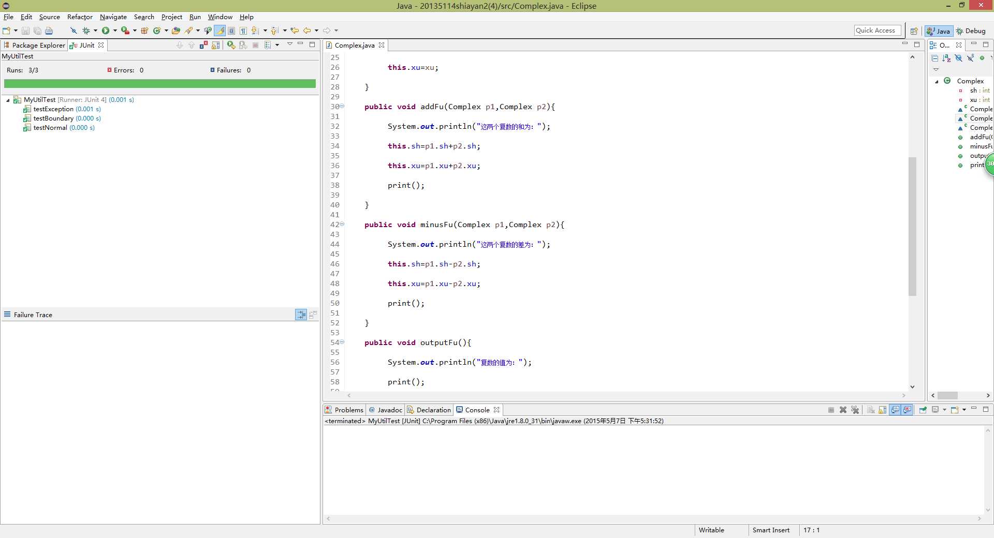Fold the minusFu method at line 42
This screenshot has width=994, height=538.
coord(342,224)
